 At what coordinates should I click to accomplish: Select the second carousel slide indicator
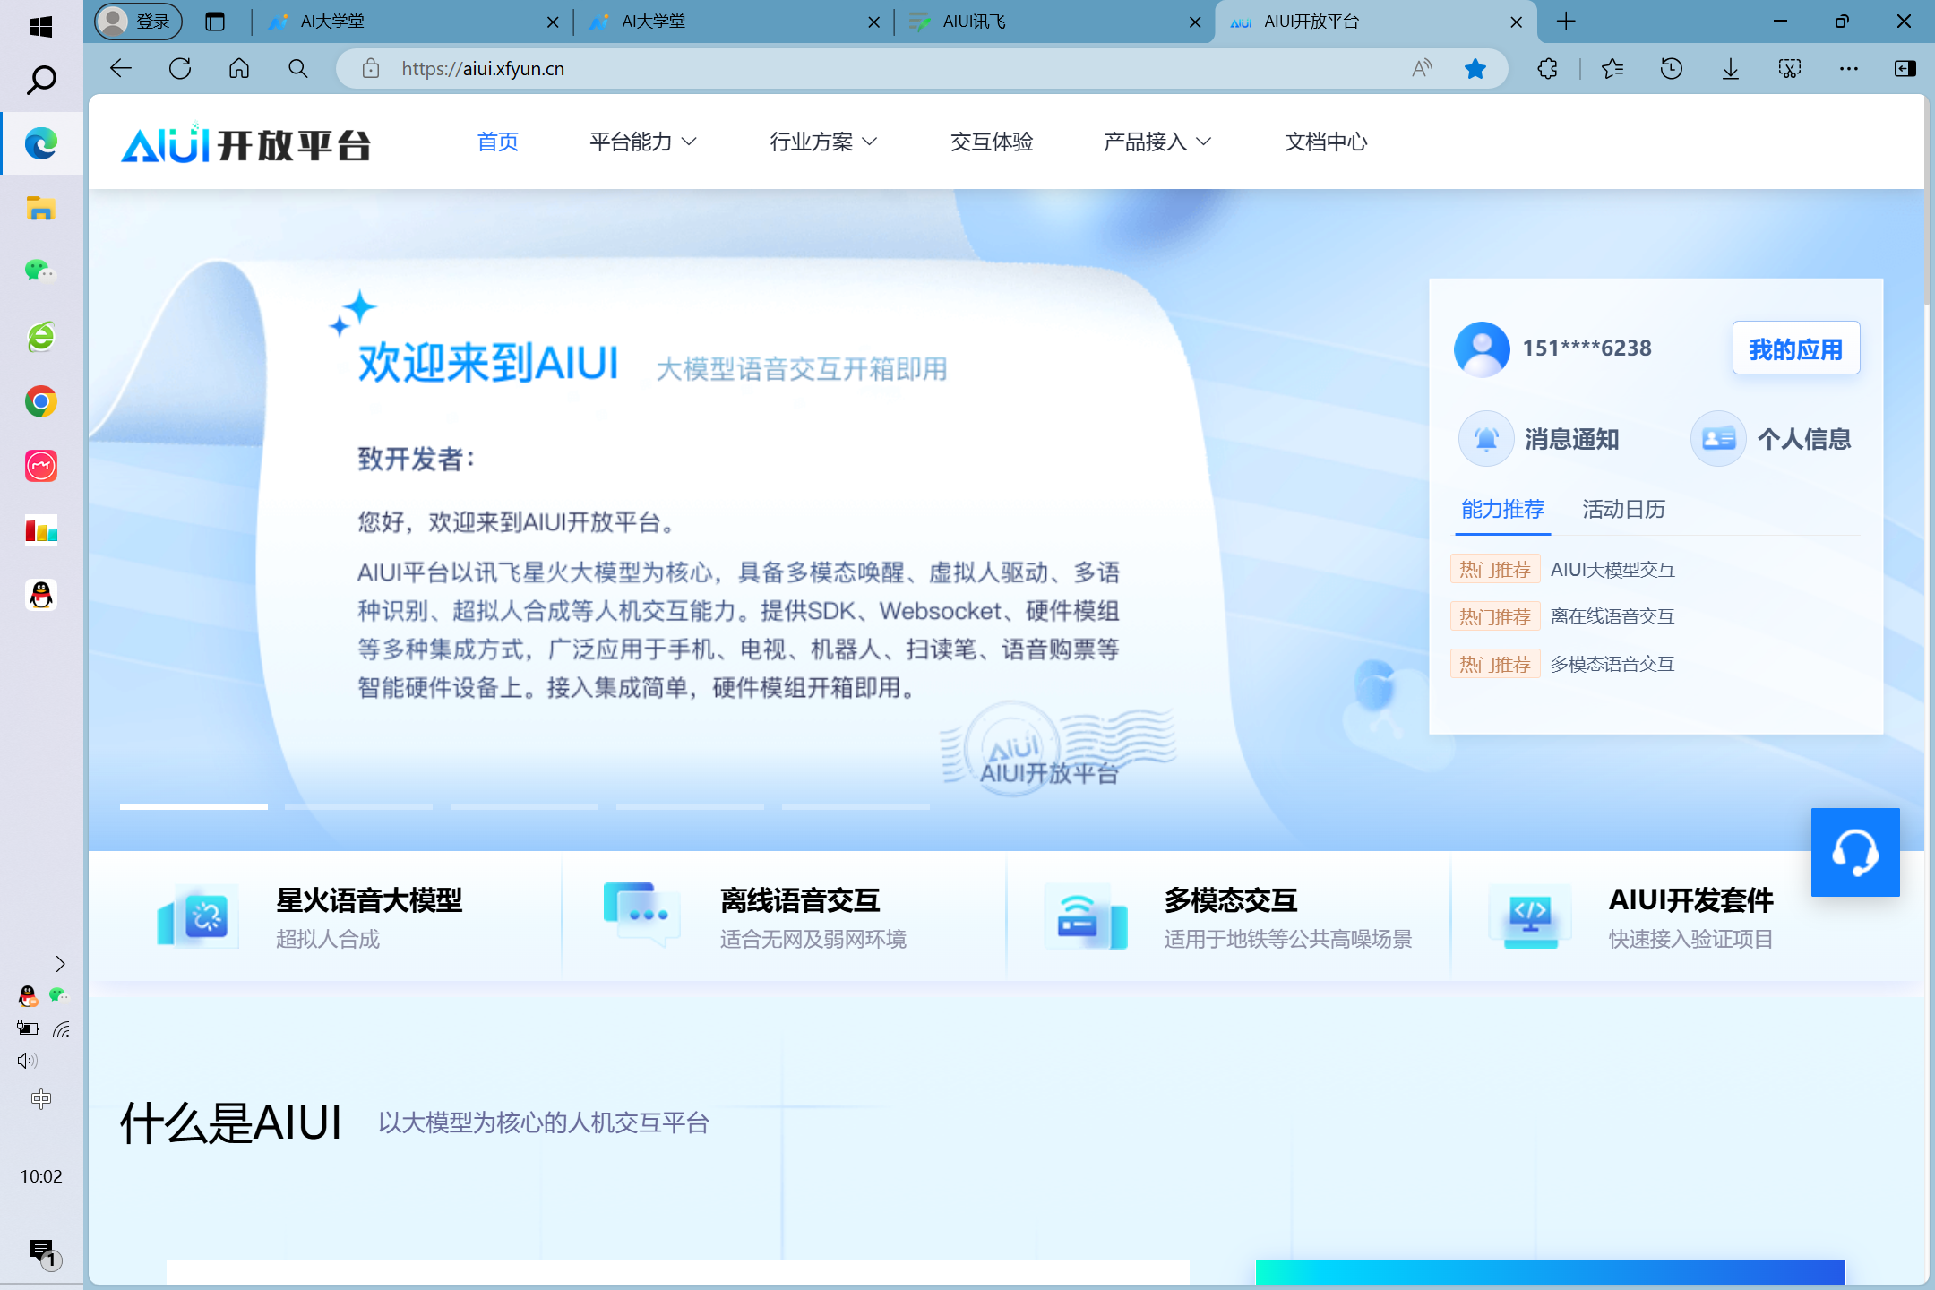click(x=358, y=807)
